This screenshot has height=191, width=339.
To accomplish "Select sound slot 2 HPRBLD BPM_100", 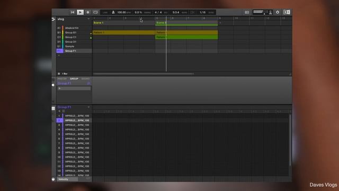I will (74, 120).
